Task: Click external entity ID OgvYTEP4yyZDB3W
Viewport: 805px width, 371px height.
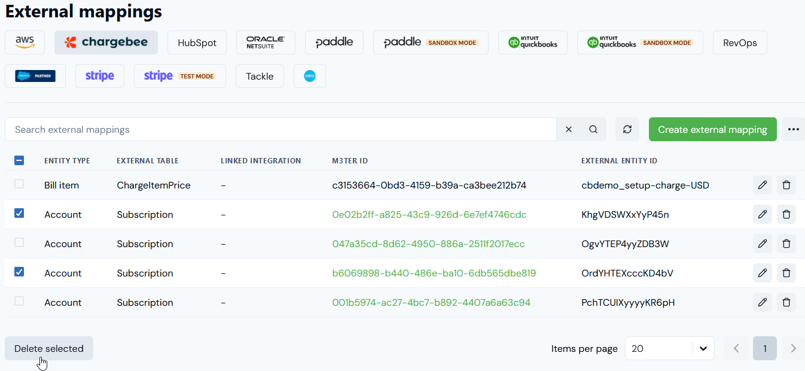Action: coord(625,244)
